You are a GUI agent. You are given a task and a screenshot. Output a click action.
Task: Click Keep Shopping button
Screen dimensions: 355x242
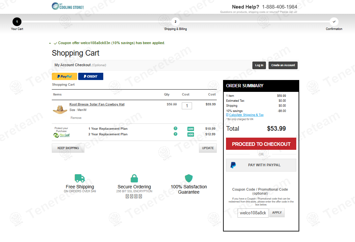click(x=68, y=148)
